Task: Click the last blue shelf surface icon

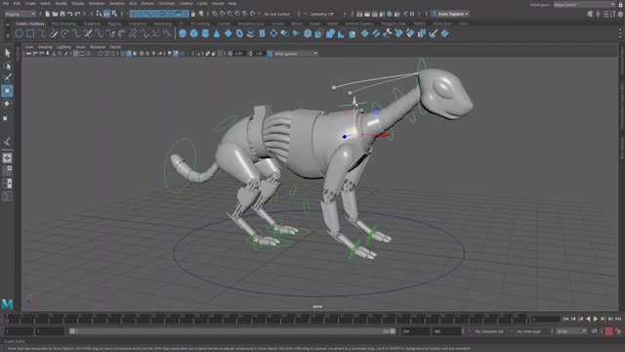Action: point(445,33)
